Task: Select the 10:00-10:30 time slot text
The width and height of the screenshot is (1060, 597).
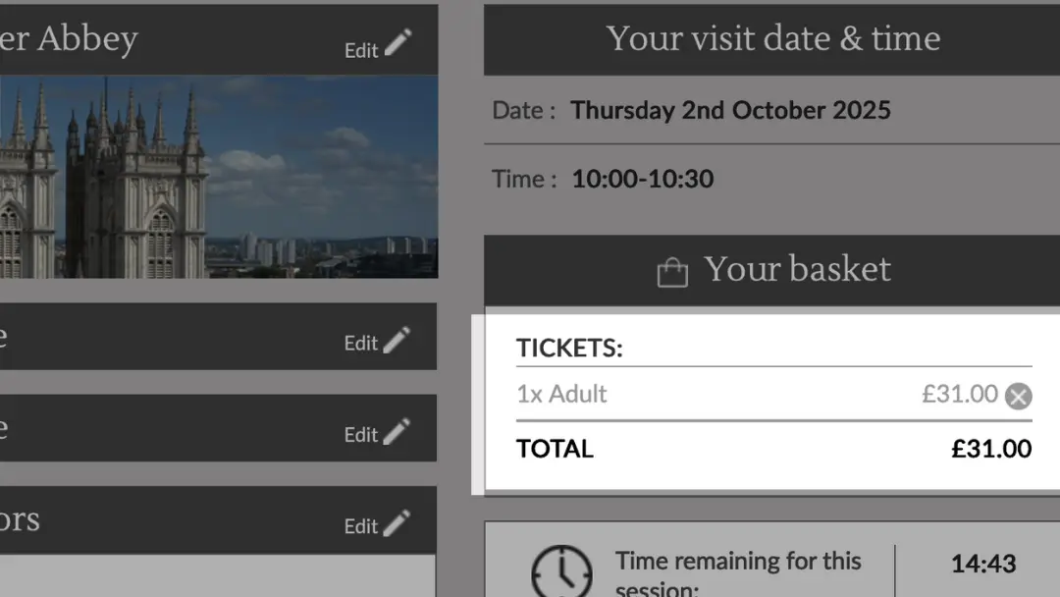Action: pos(642,179)
